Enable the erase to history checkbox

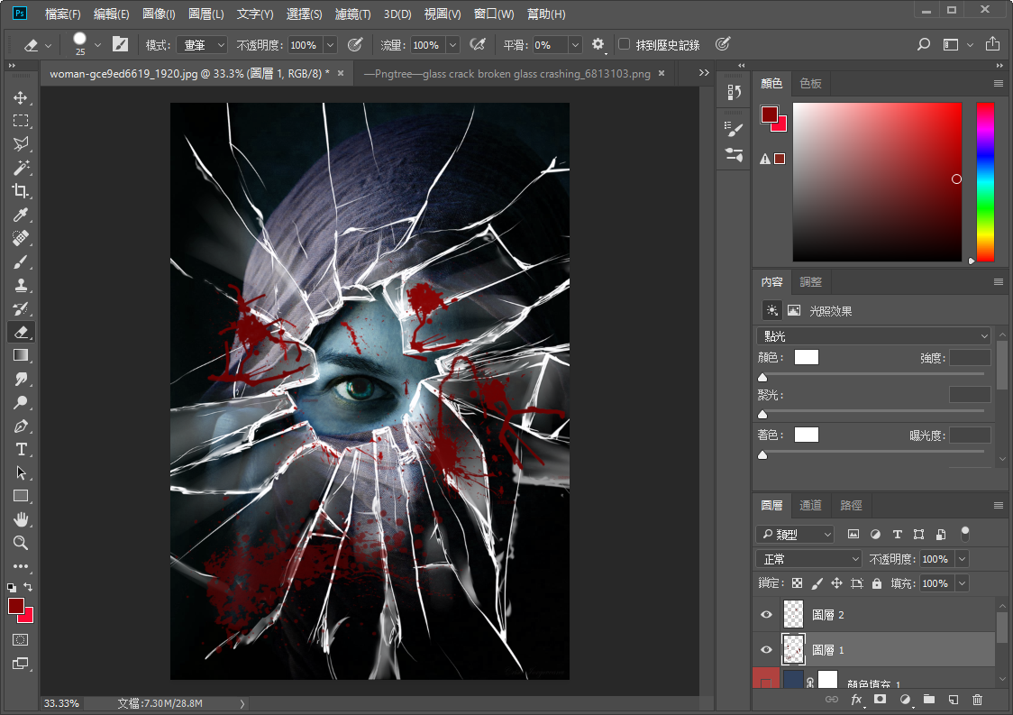(x=624, y=44)
